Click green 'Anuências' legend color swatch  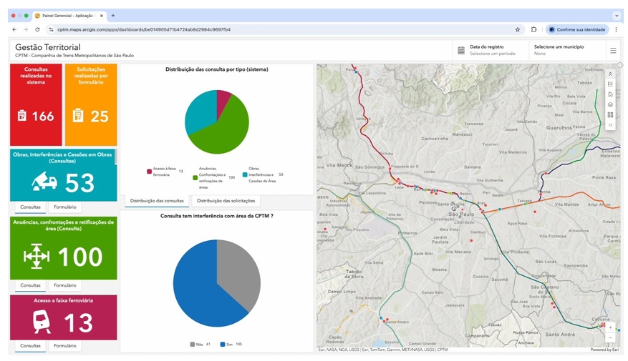pyautogui.click(x=195, y=177)
